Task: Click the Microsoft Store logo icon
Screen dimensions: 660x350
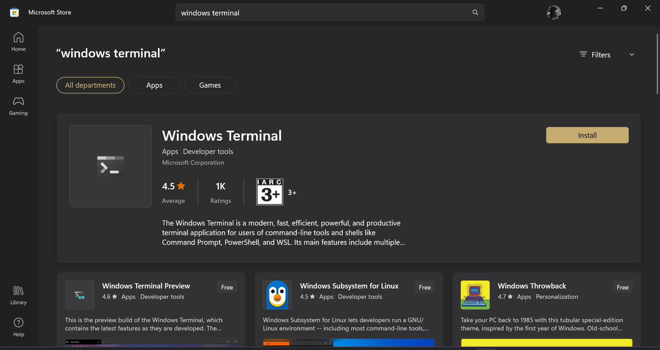Action: (14, 12)
